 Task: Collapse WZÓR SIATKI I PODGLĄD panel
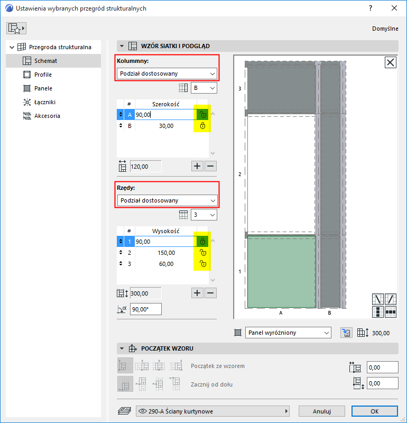[122, 46]
